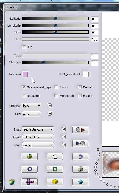This screenshot has height=193, width=119.
Task: Click the large output preview area
Action: coord(110,79)
